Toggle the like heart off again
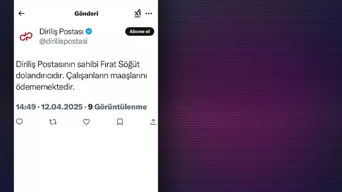342x192 pixels. (86, 122)
